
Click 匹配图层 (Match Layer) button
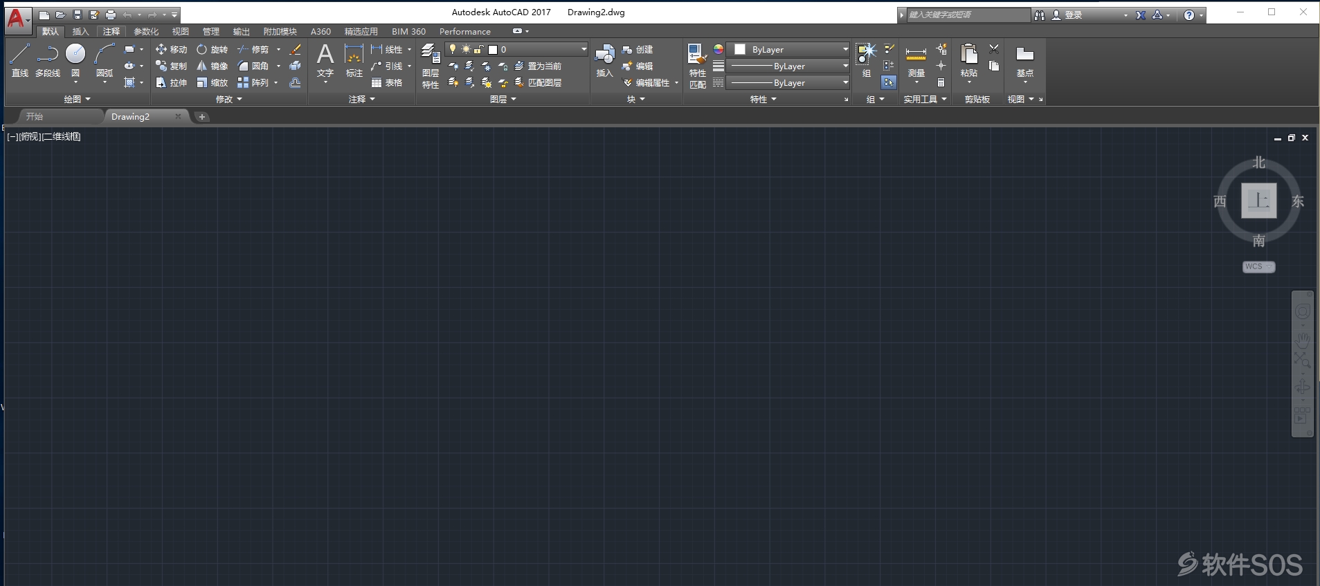[539, 82]
